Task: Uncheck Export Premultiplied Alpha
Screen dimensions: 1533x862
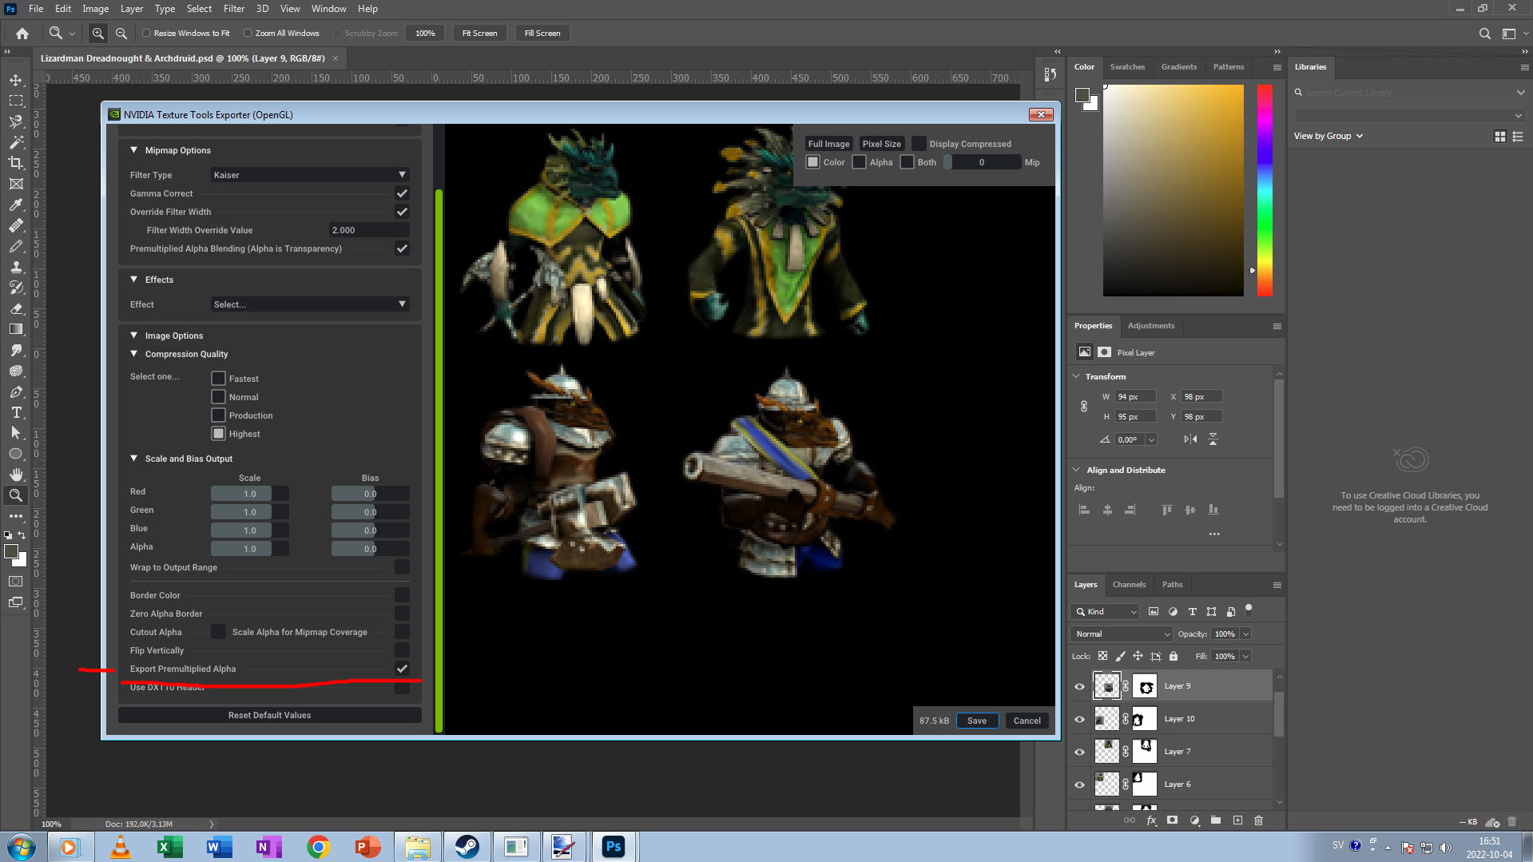Action: point(402,669)
